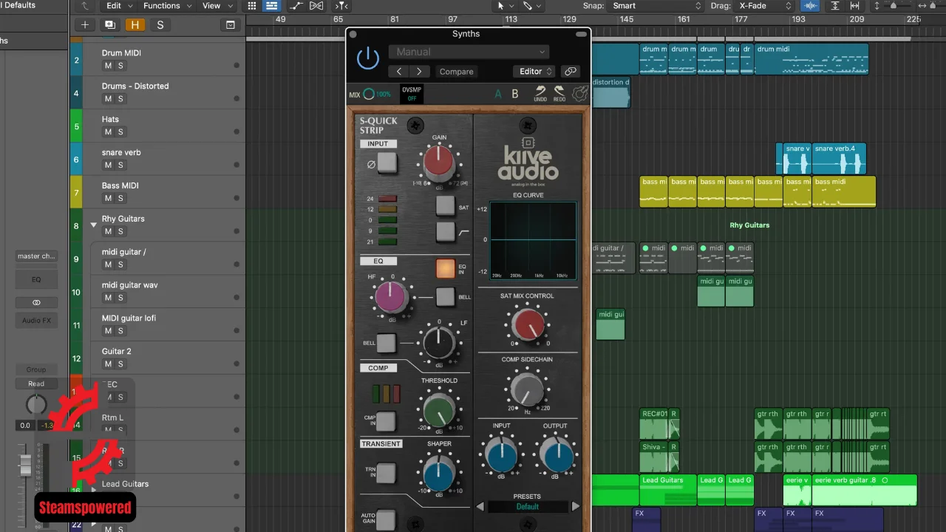Viewport: 946px width, 532px height.
Task: Select plugin state A
Action: [497, 95]
